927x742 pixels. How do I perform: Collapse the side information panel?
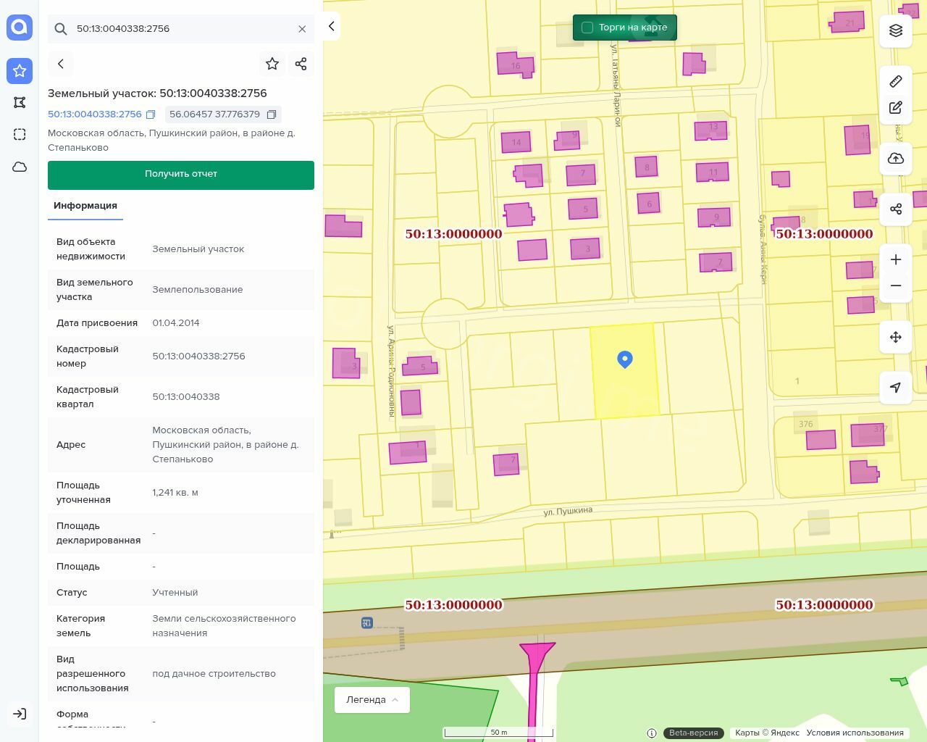[331, 26]
